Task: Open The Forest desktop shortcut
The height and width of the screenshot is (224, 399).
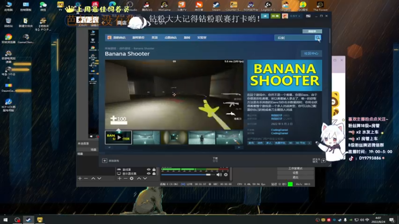Action: click(x=320, y=6)
